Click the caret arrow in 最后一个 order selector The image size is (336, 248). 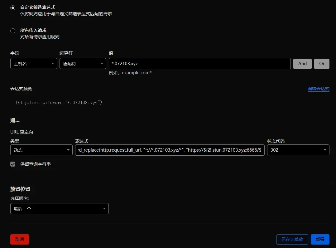pyautogui.click(x=104, y=209)
